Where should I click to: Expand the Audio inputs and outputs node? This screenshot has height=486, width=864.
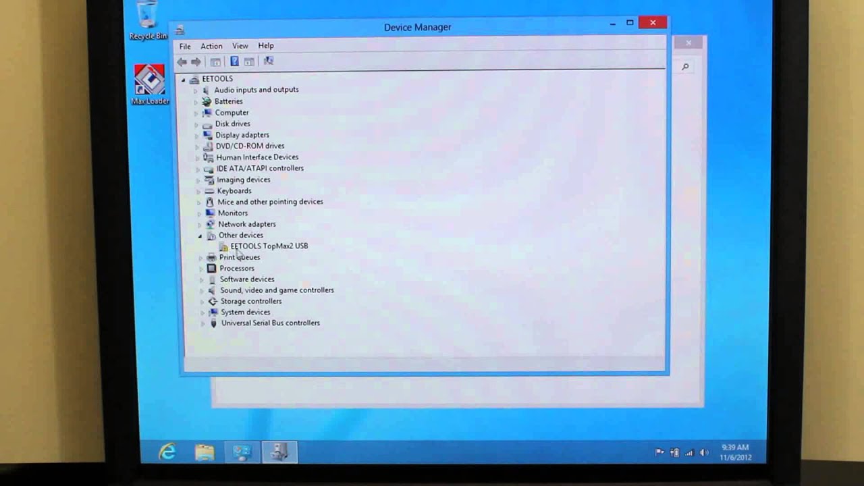(x=196, y=90)
